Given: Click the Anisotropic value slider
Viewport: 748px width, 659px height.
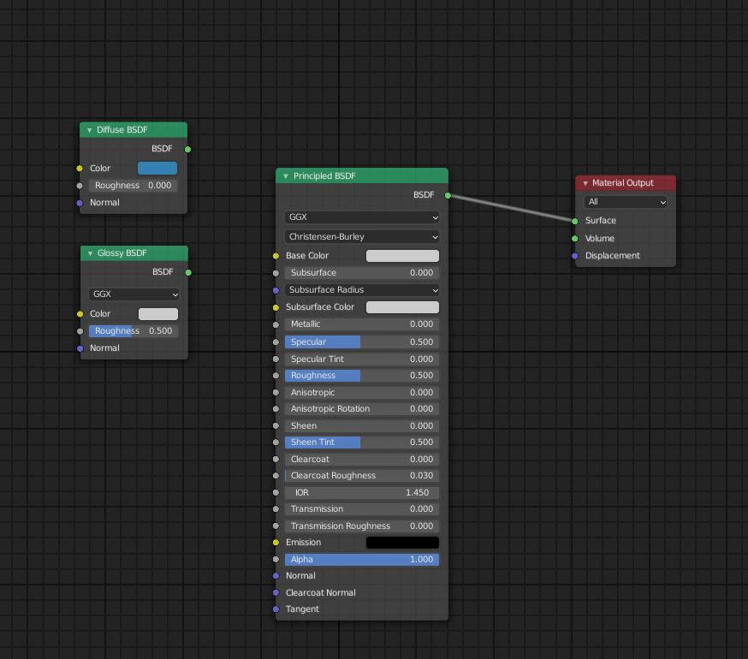Looking at the screenshot, I should point(362,392).
